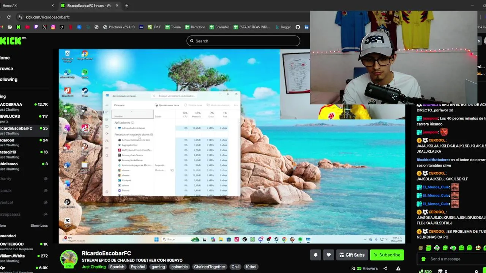Select the ChainedTogether tag

tap(210, 267)
